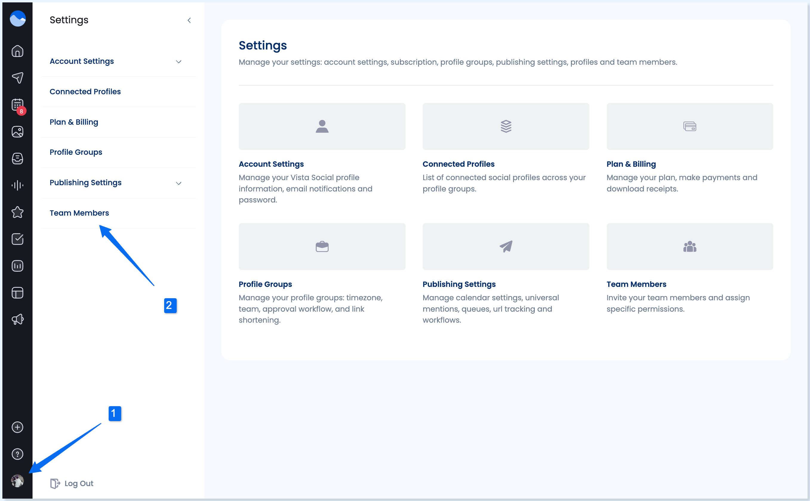Click the Vista Social logo icon
The image size is (810, 501).
coord(18,18)
